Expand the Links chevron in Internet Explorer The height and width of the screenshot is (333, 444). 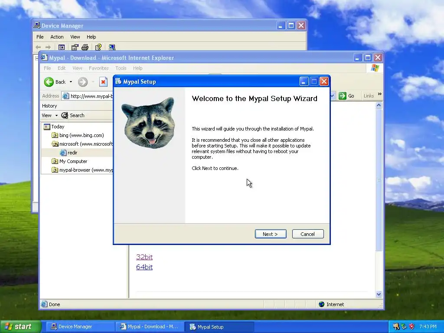click(380, 94)
